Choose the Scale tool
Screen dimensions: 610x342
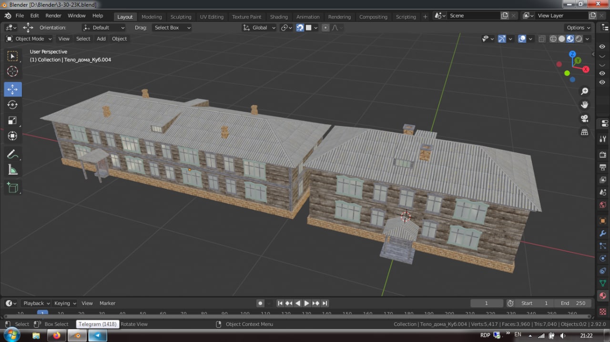(x=12, y=120)
